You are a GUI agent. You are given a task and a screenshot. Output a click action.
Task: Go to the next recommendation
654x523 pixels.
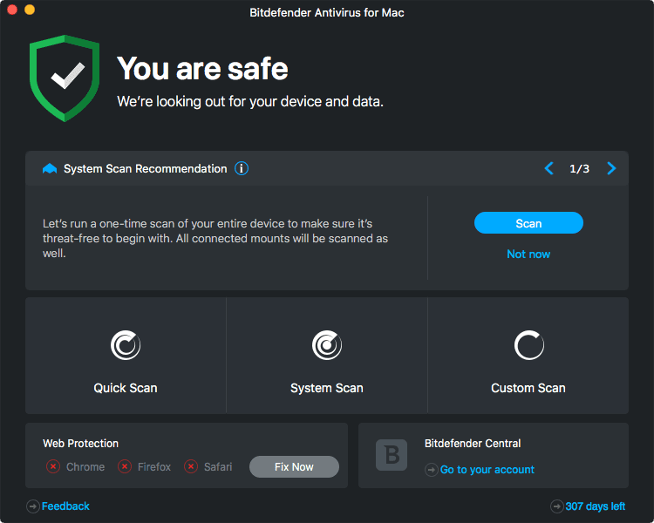tap(611, 168)
